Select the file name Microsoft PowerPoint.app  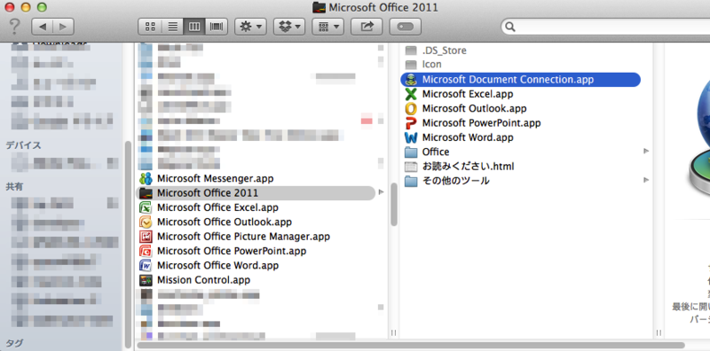pos(482,123)
